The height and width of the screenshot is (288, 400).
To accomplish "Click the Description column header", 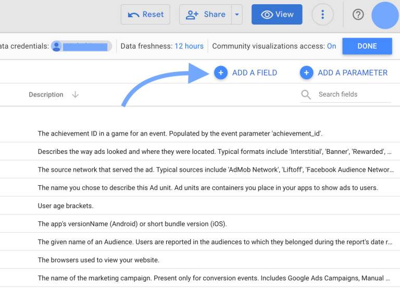I will coord(46,94).
